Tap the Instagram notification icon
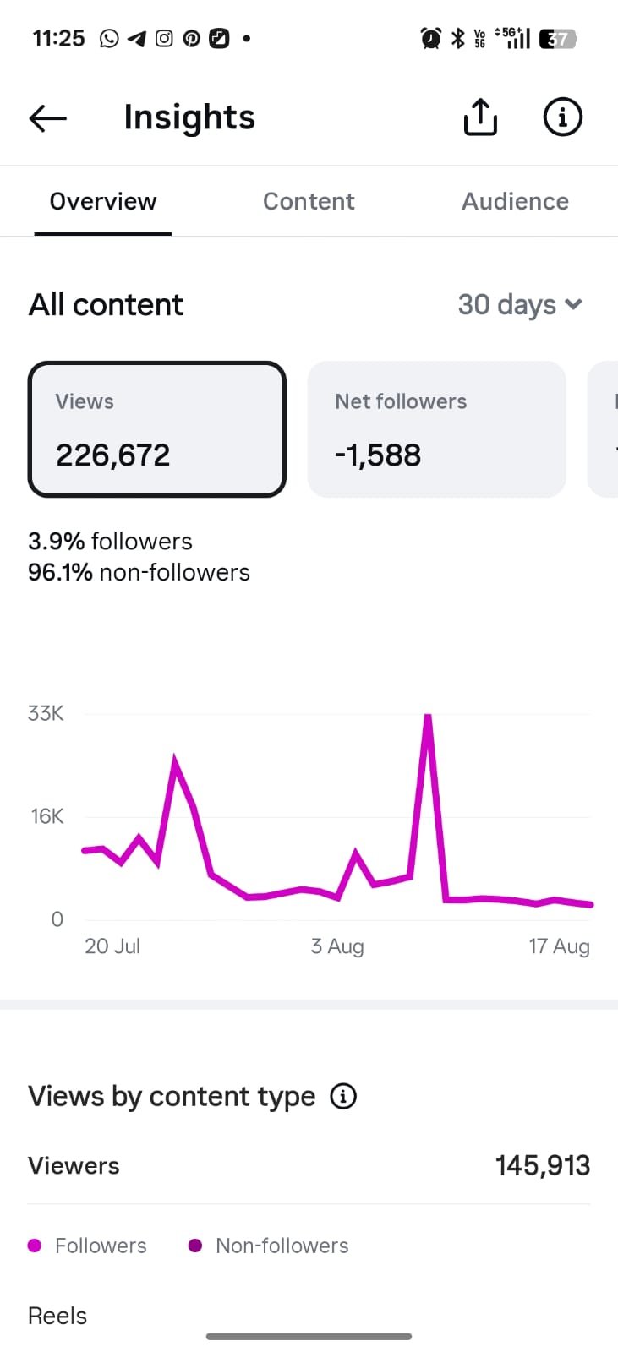Screen dimensions: 618x1352 point(164,38)
